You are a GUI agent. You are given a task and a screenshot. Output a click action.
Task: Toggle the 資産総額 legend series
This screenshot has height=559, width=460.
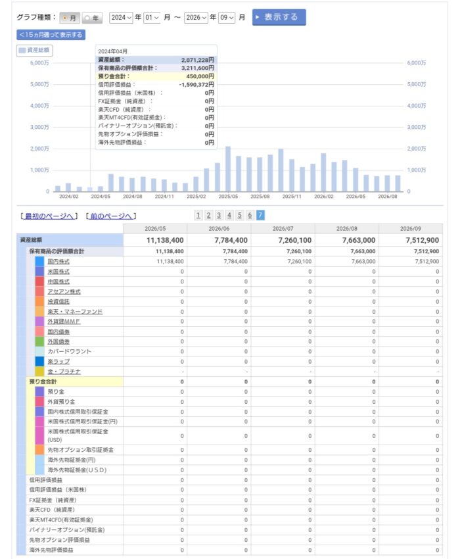tap(35, 50)
